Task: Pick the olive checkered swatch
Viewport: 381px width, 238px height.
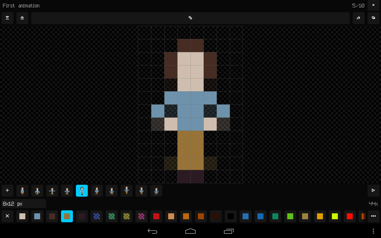Action: 127,216
